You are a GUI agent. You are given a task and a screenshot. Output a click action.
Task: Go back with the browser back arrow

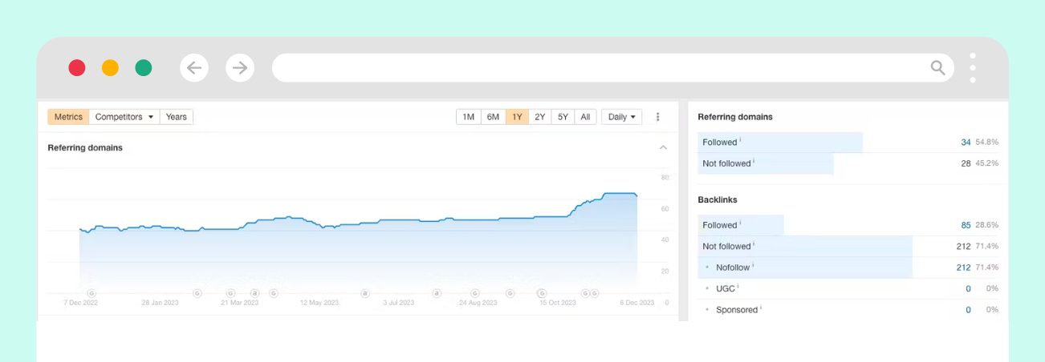point(194,68)
